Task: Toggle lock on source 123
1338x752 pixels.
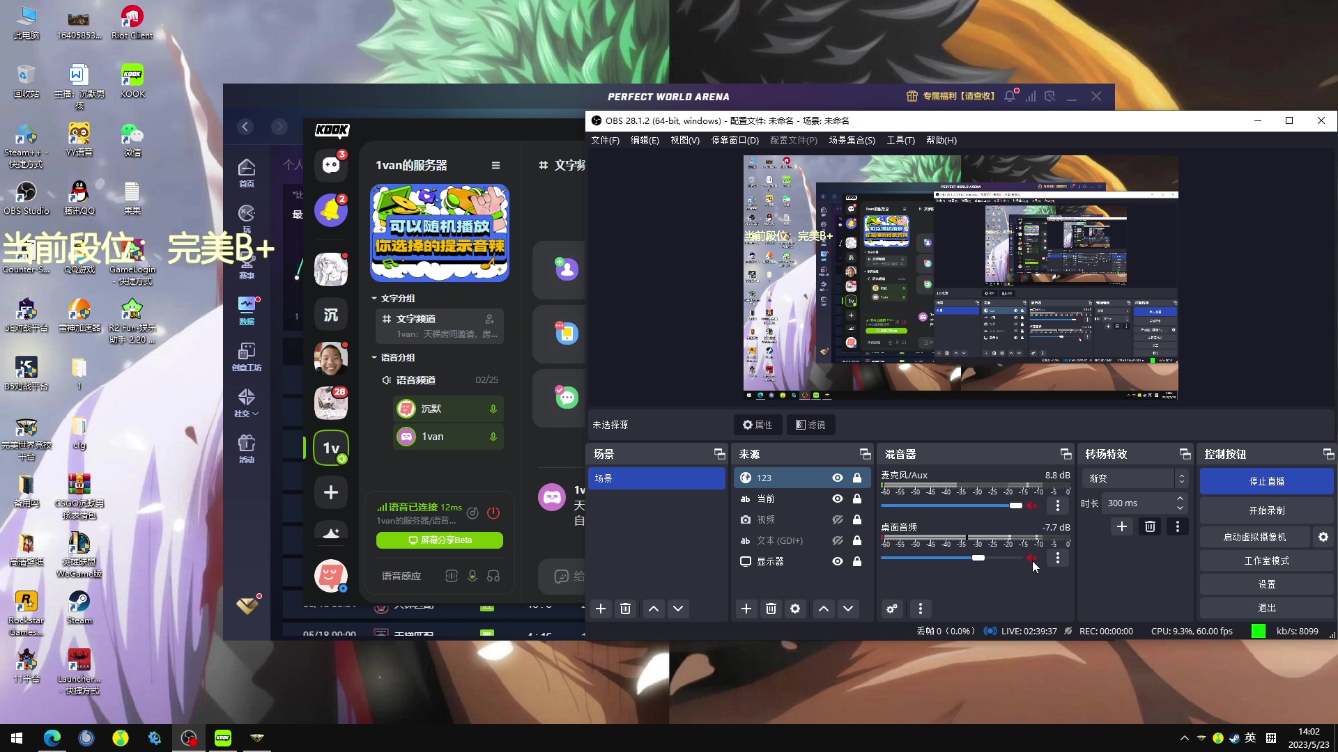Action: 857,478
